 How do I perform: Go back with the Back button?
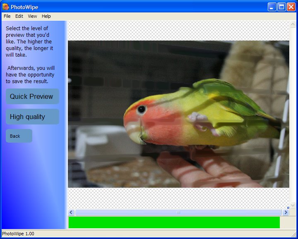(x=19, y=136)
